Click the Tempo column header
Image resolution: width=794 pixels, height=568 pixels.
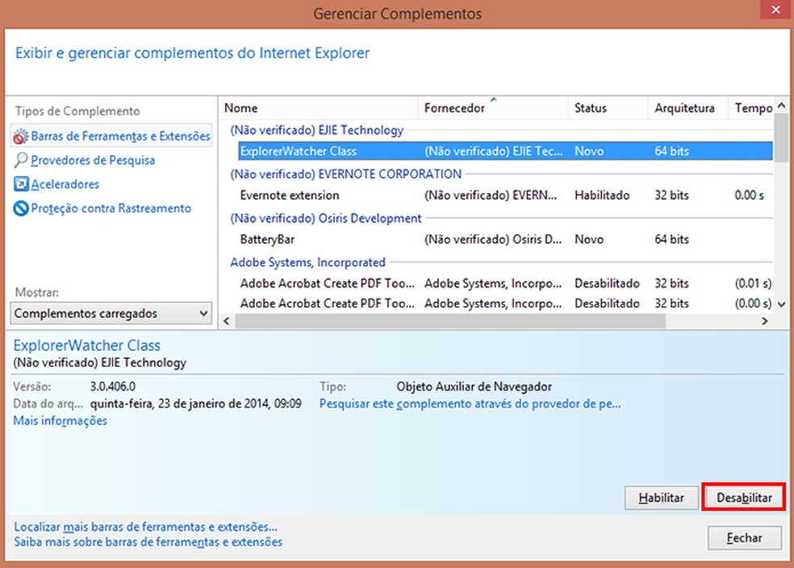(751, 108)
